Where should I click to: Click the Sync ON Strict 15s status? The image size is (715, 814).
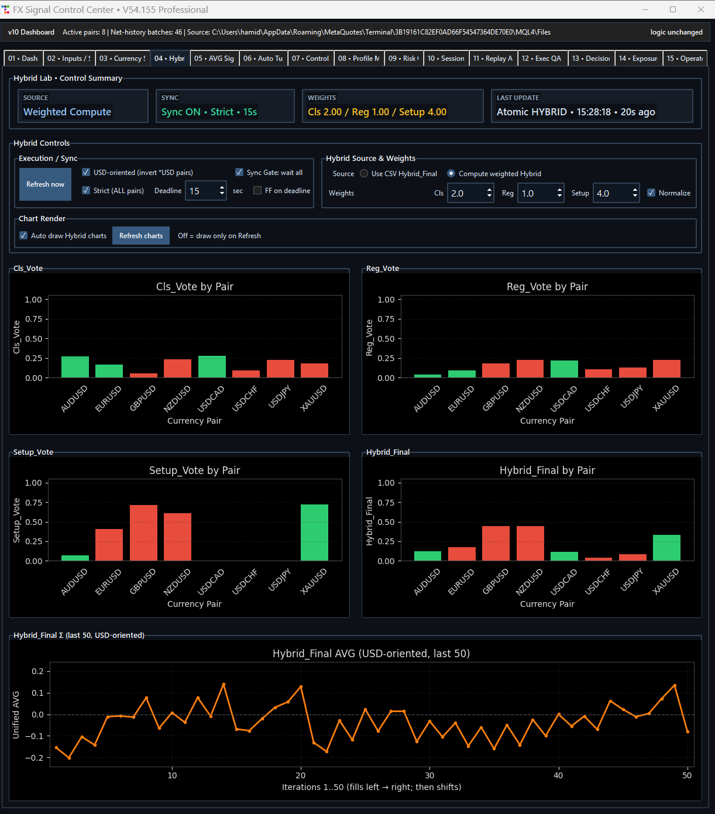209,112
